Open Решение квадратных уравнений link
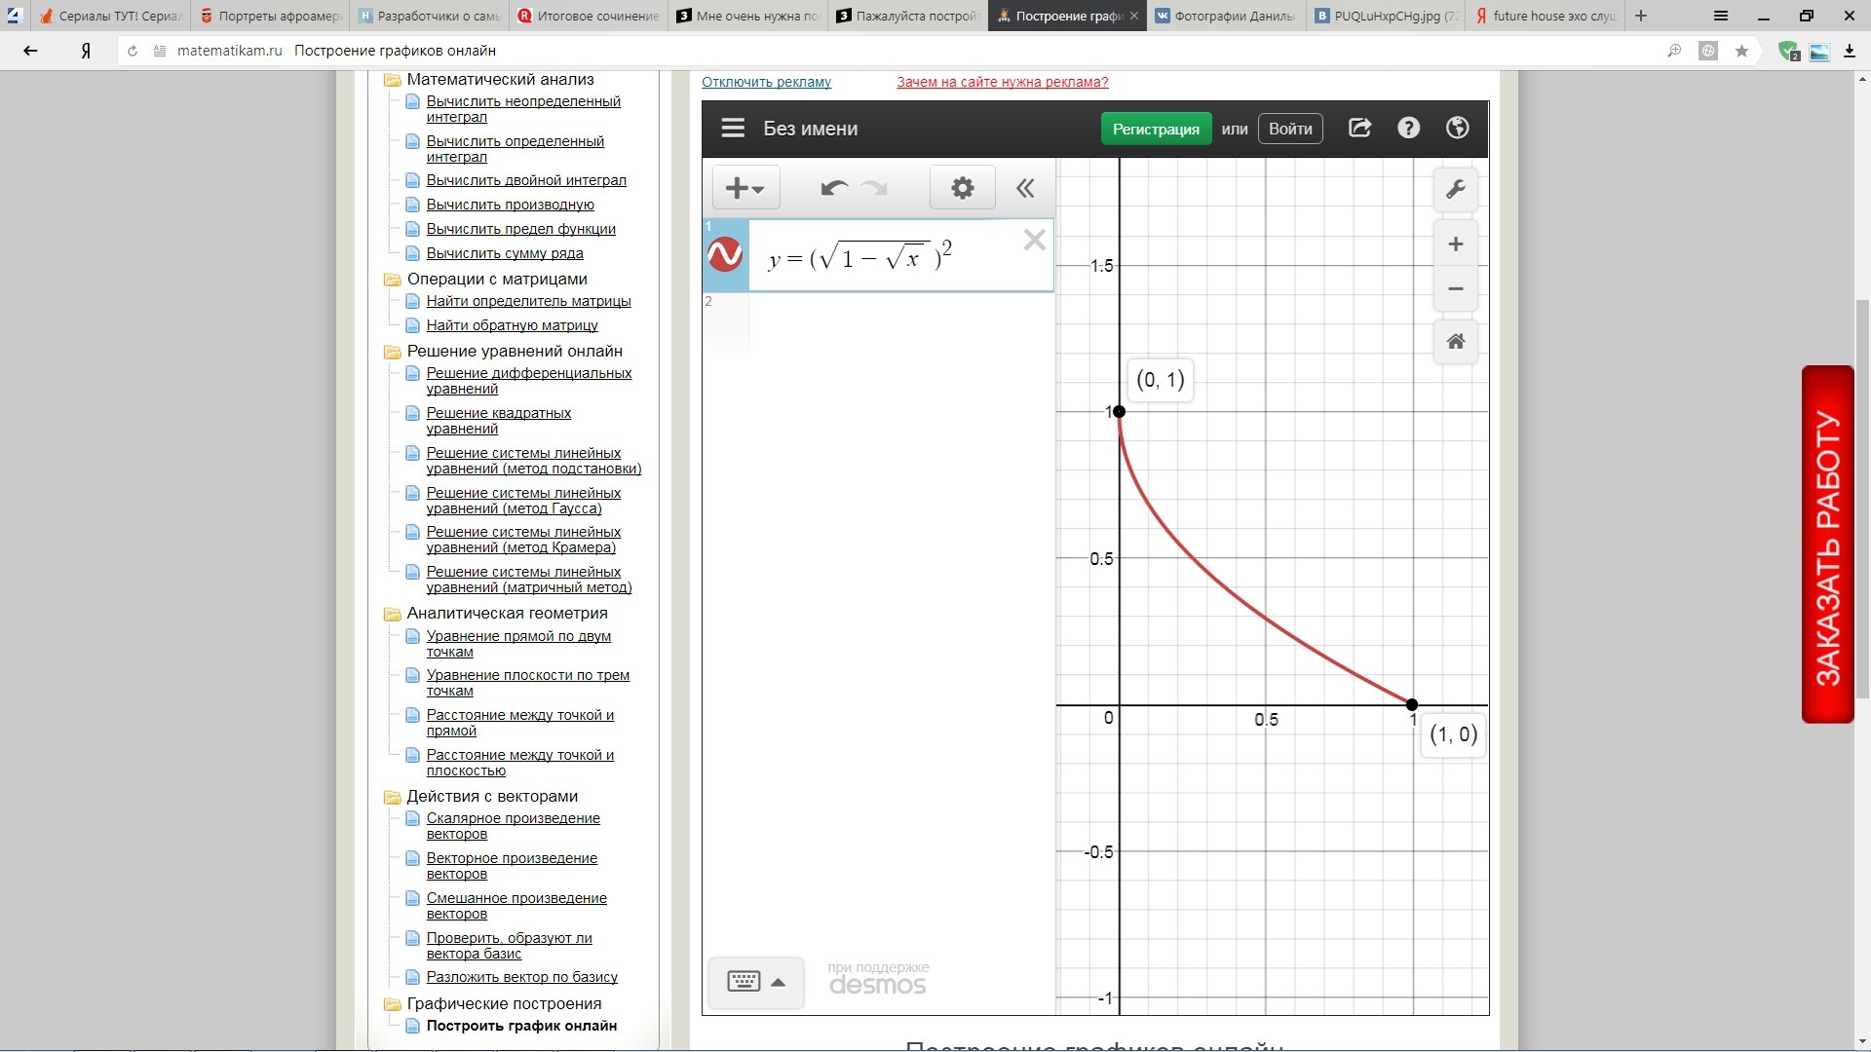 pyautogui.click(x=498, y=421)
